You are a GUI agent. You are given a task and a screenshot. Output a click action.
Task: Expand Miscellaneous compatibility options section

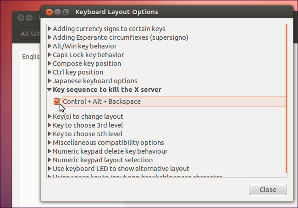point(50,143)
